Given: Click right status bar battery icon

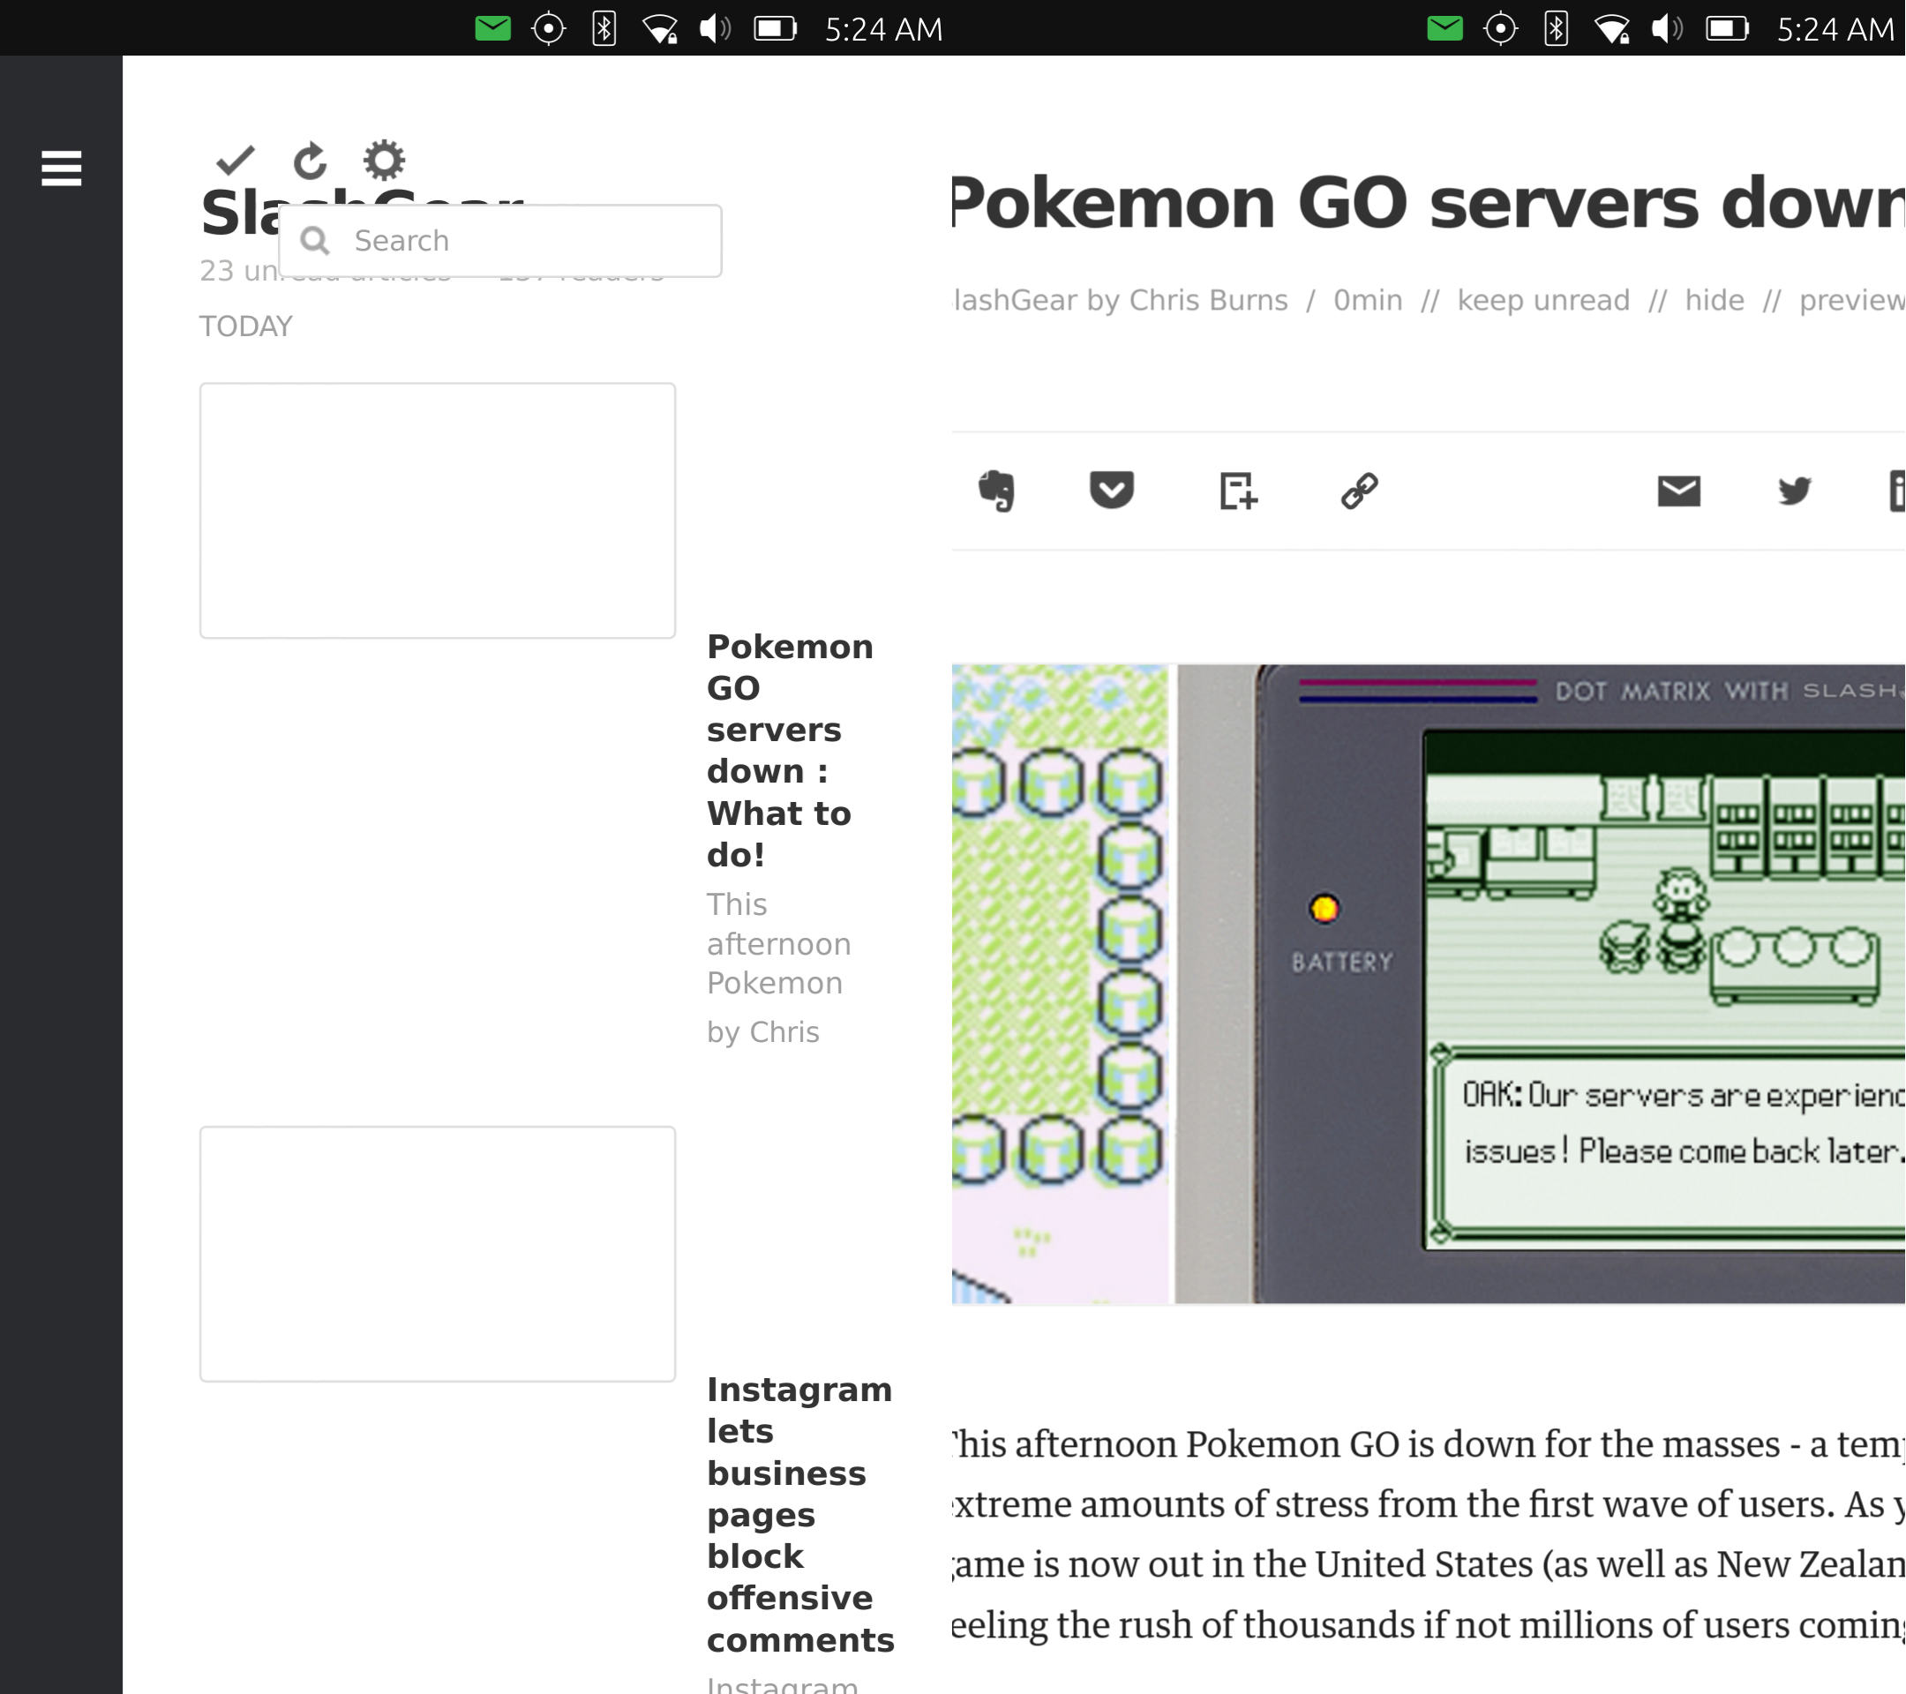Looking at the screenshot, I should pos(1728,29).
